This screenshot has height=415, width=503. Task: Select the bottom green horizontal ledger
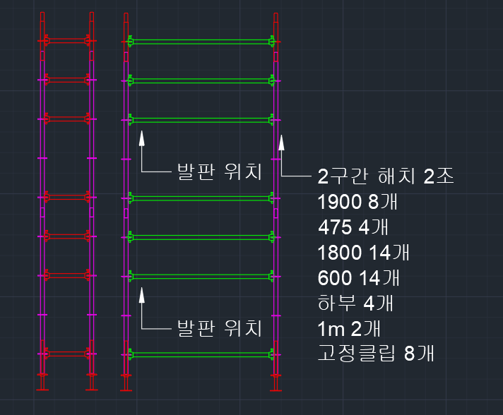click(201, 354)
